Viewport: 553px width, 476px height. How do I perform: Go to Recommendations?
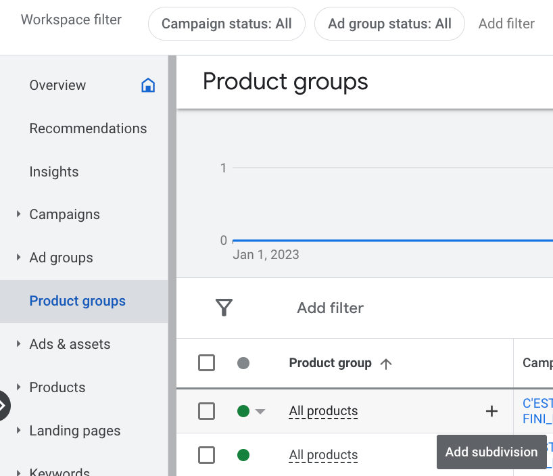pos(88,128)
